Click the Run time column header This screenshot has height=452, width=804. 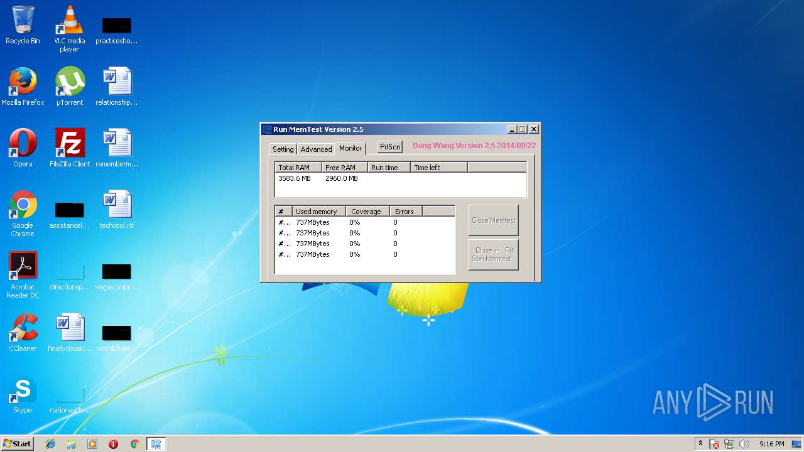tap(389, 168)
